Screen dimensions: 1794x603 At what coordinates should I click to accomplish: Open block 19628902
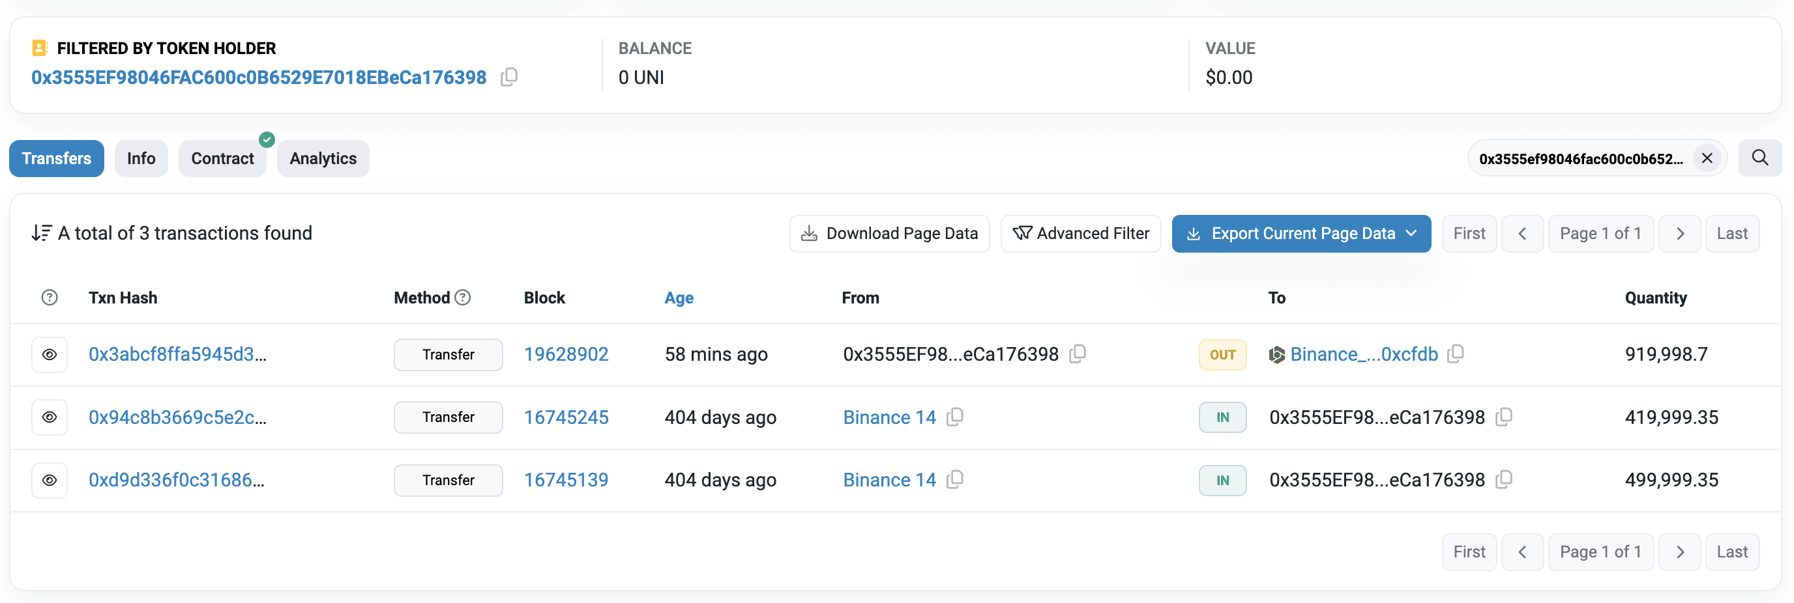[x=565, y=354]
